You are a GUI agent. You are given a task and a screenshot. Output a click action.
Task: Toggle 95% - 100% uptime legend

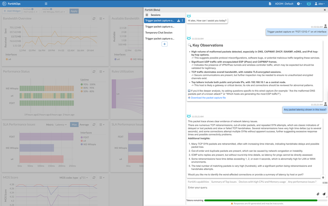point(88,84)
